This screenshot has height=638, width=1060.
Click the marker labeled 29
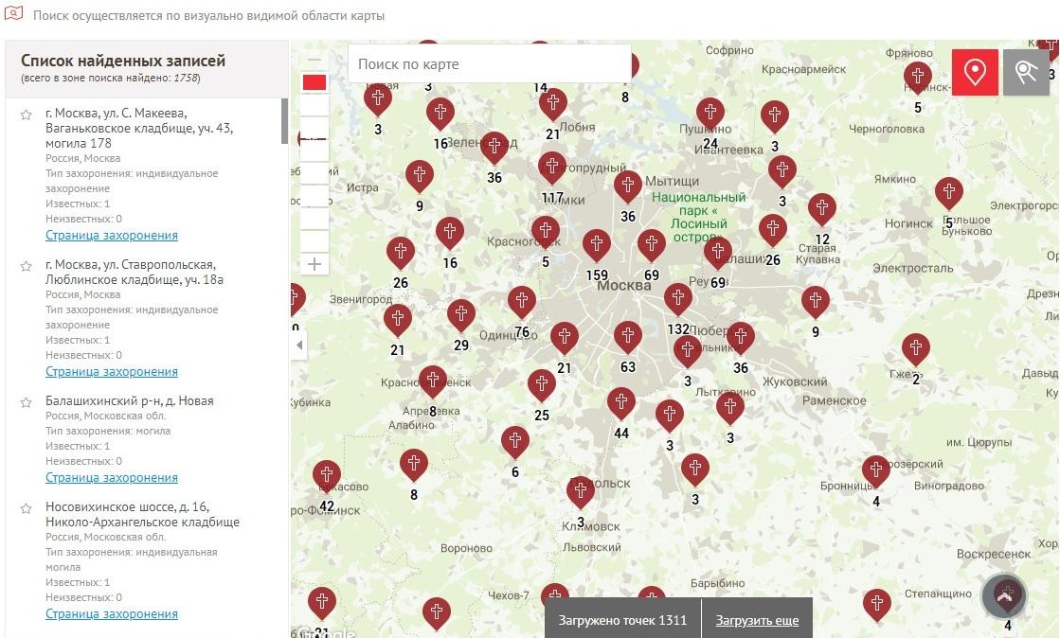(461, 316)
